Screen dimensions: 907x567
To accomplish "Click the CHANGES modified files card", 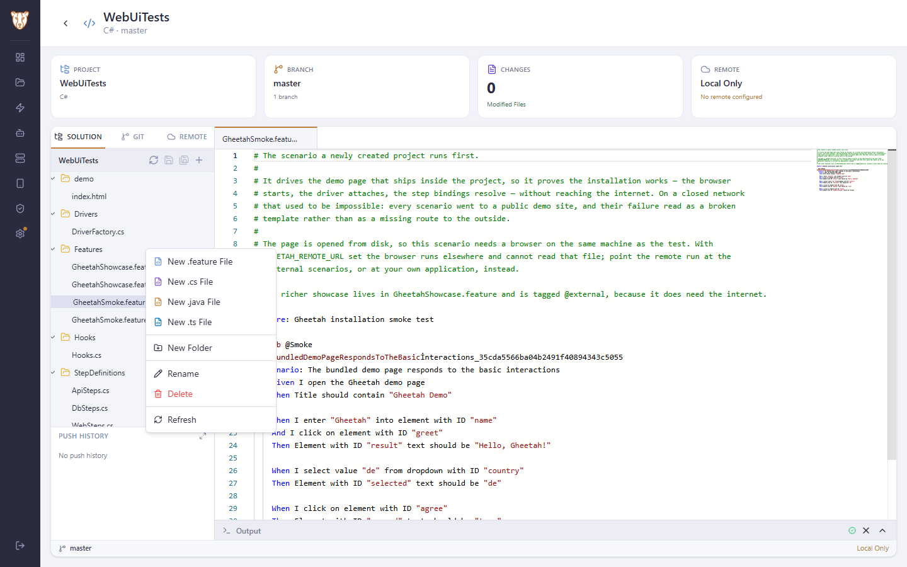I will click(x=580, y=86).
